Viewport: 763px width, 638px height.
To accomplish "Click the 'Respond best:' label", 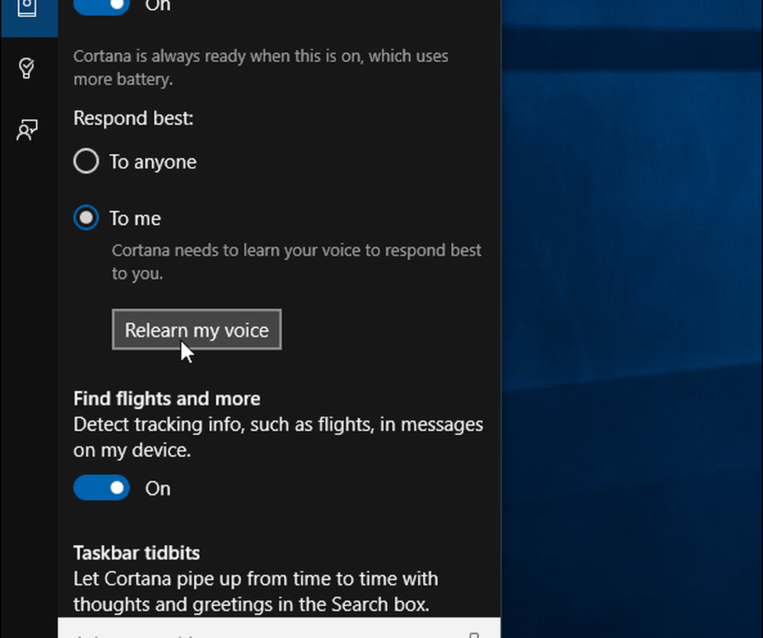I will (x=134, y=118).
